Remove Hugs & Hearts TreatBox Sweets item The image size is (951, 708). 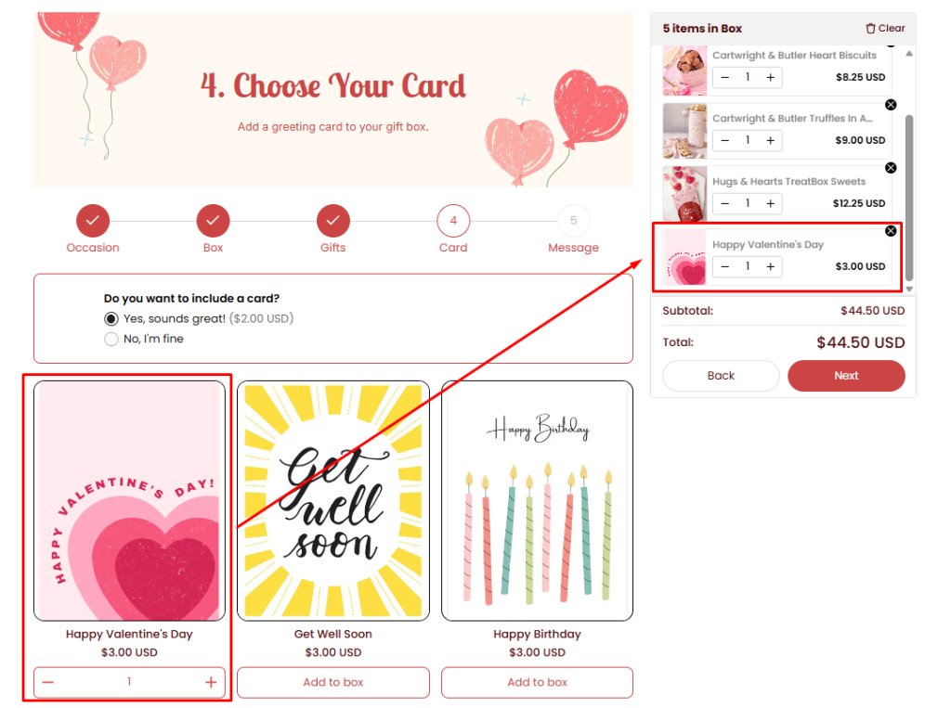coord(891,168)
